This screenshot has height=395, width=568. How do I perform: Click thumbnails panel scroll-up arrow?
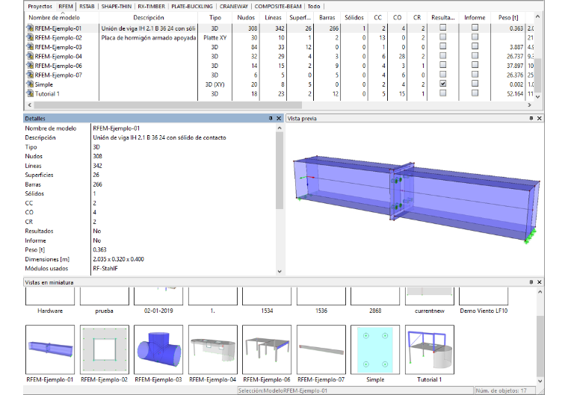click(540, 292)
